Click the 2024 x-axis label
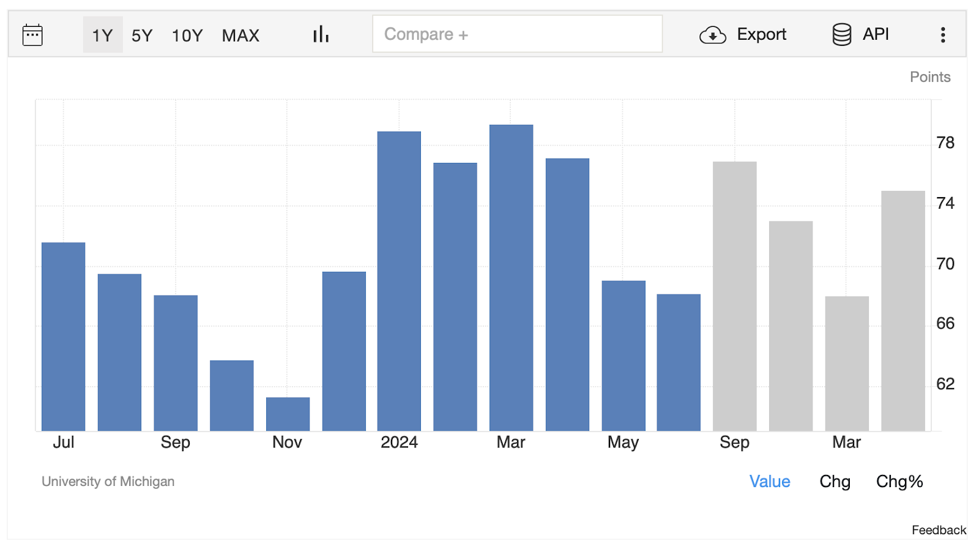Image resolution: width=979 pixels, height=541 pixels. (399, 442)
